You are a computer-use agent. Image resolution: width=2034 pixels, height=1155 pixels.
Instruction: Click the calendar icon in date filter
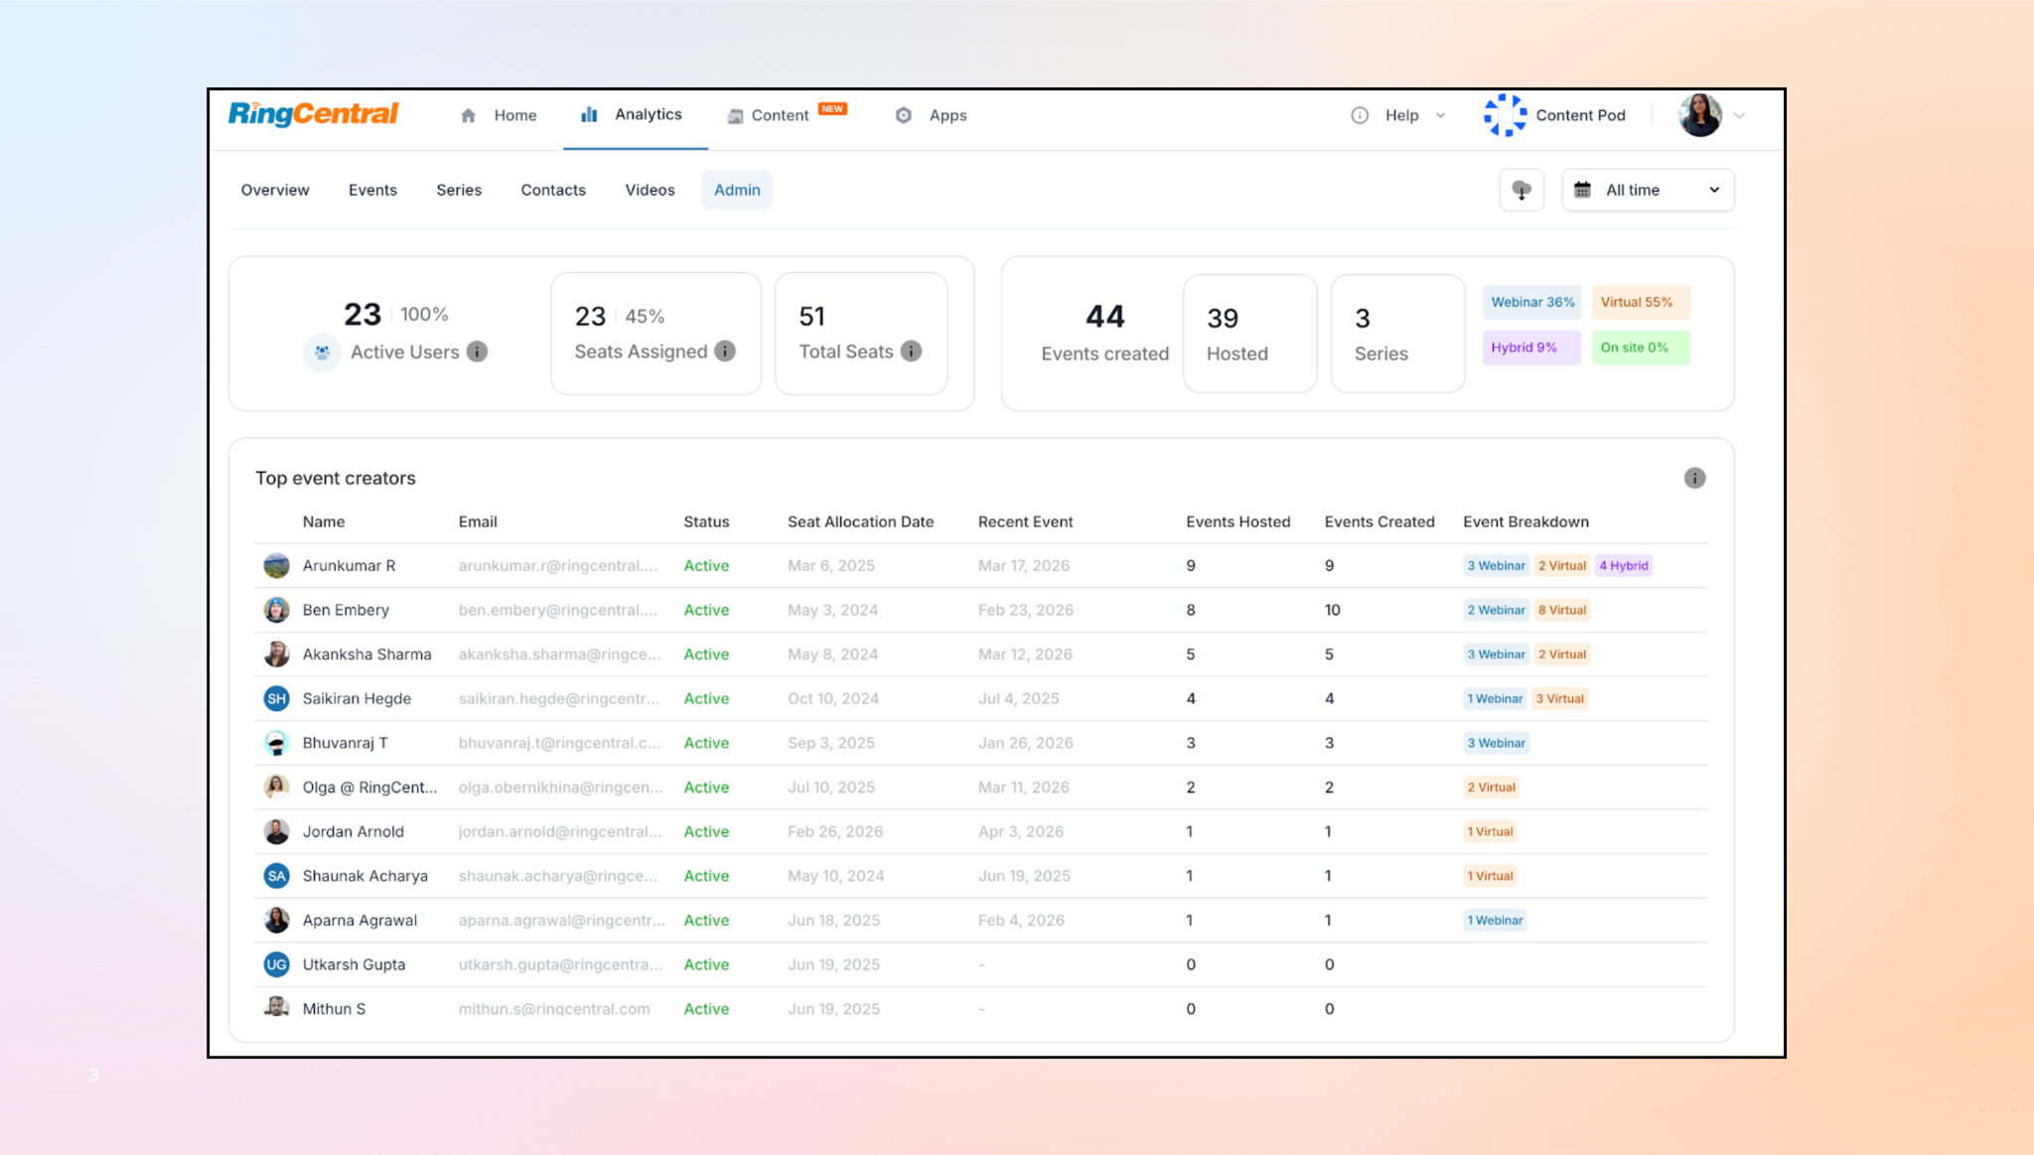pos(1582,190)
